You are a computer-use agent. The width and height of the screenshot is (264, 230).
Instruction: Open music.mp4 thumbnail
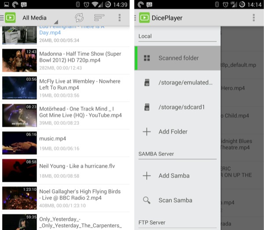click(19, 143)
